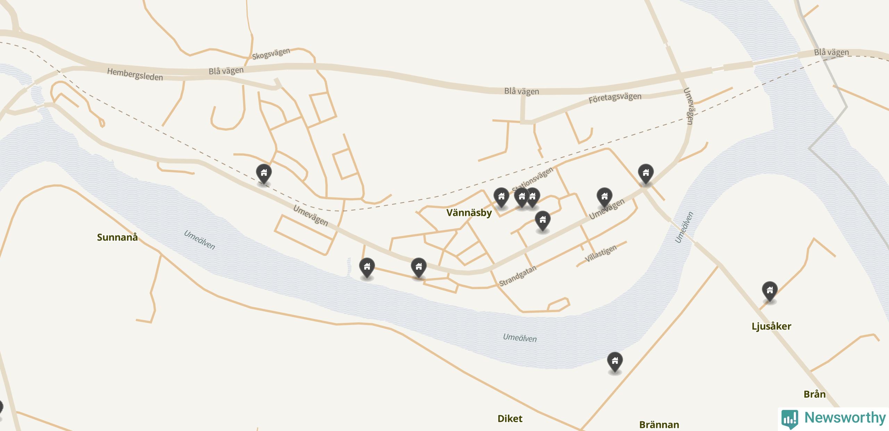Click the Vännäsby place label

(469, 213)
